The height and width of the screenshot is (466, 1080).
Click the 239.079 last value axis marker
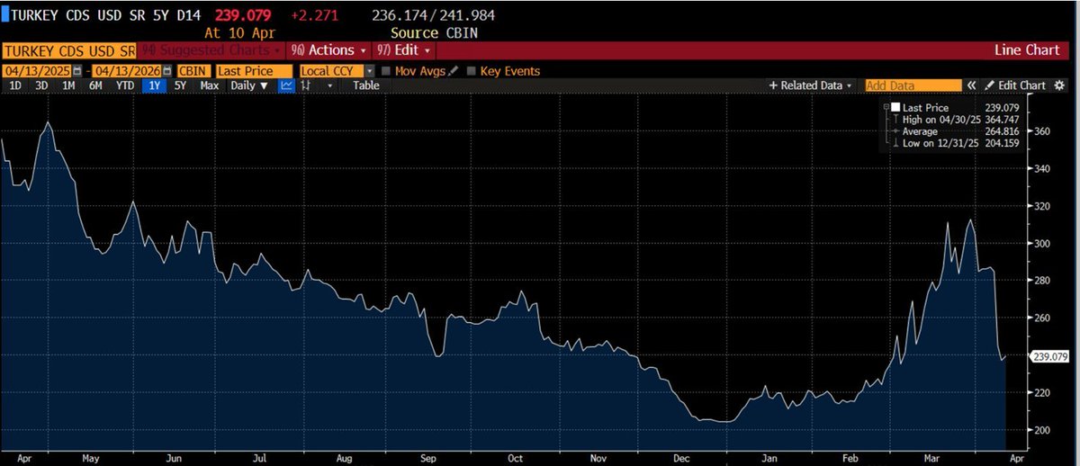pyautogui.click(x=1049, y=357)
